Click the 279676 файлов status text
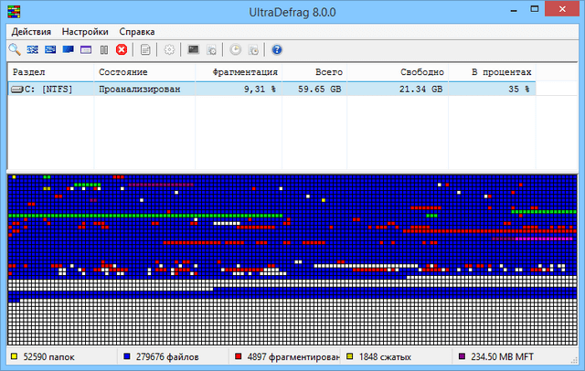 167,356
